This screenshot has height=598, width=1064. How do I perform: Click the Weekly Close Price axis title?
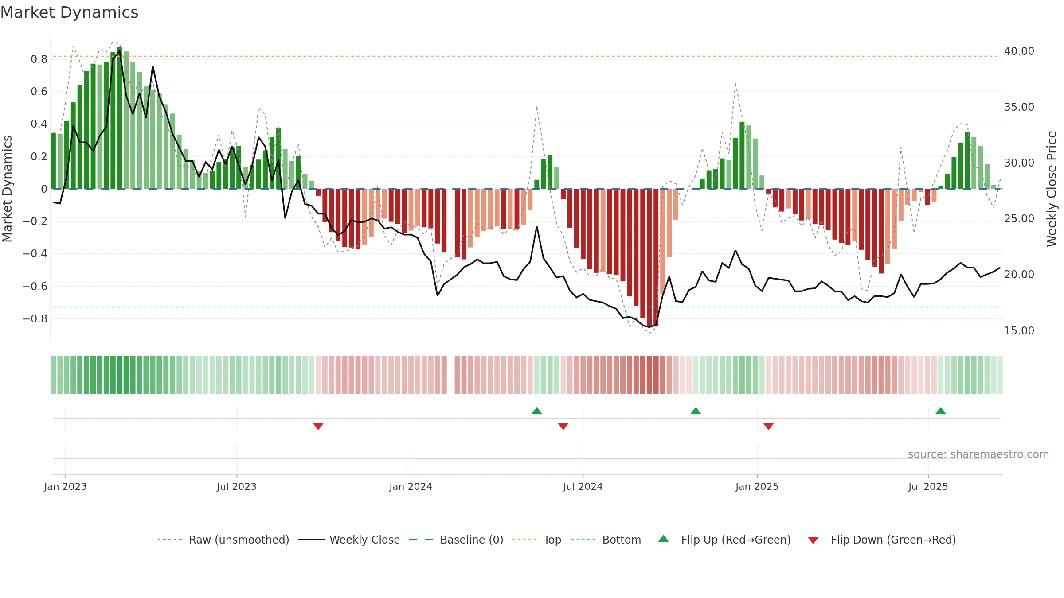[x=1052, y=189]
